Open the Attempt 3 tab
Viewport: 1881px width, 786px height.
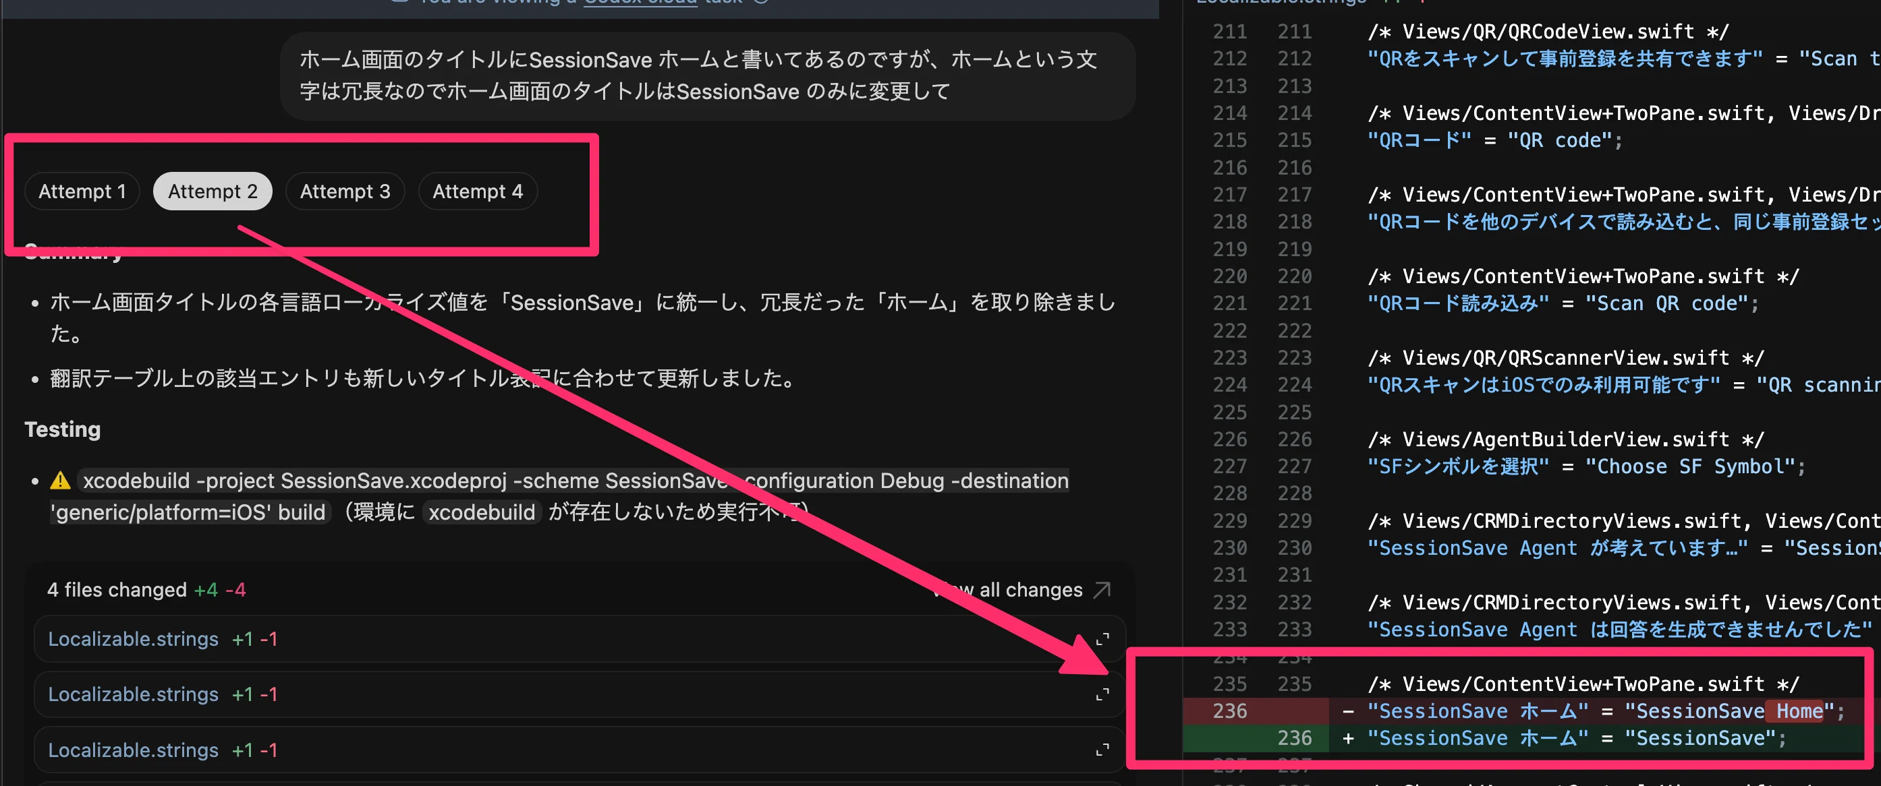[x=345, y=191]
